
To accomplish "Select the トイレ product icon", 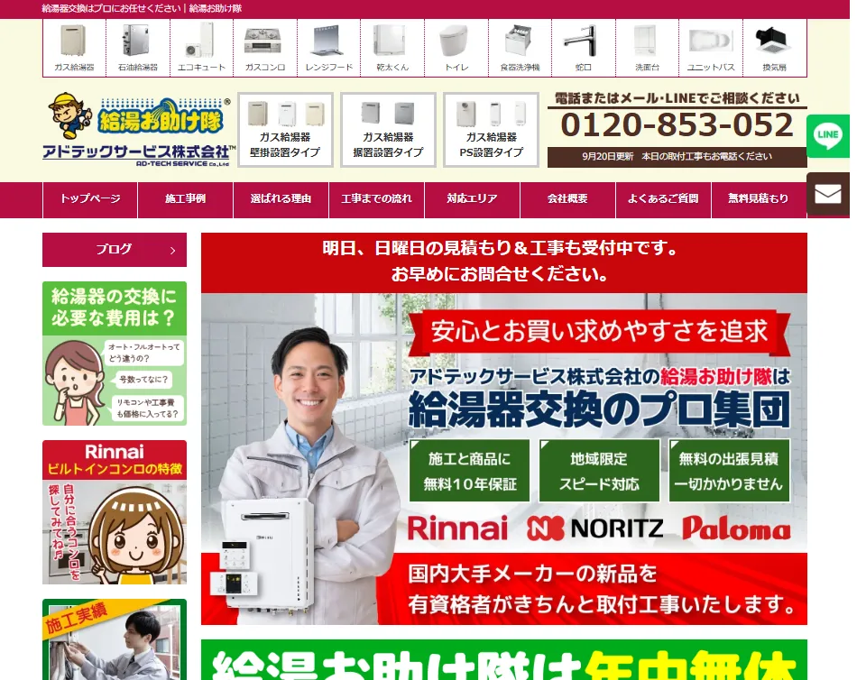I will pyautogui.click(x=456, y=49).
